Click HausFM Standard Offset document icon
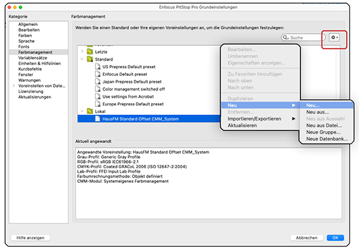 [x=98, y=119]
